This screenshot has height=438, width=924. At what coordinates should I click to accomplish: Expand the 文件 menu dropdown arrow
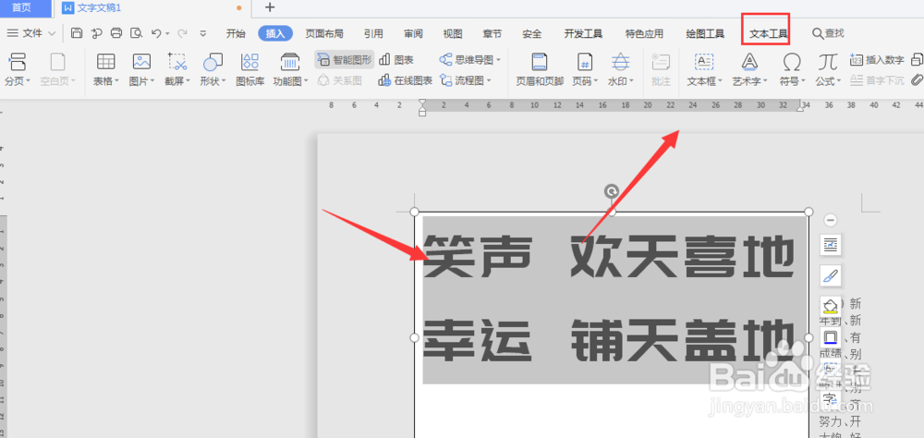tap(52, 33)
